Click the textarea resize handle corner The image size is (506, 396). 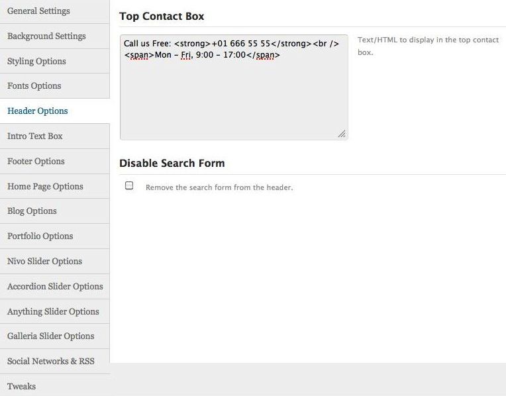point(342,134)
